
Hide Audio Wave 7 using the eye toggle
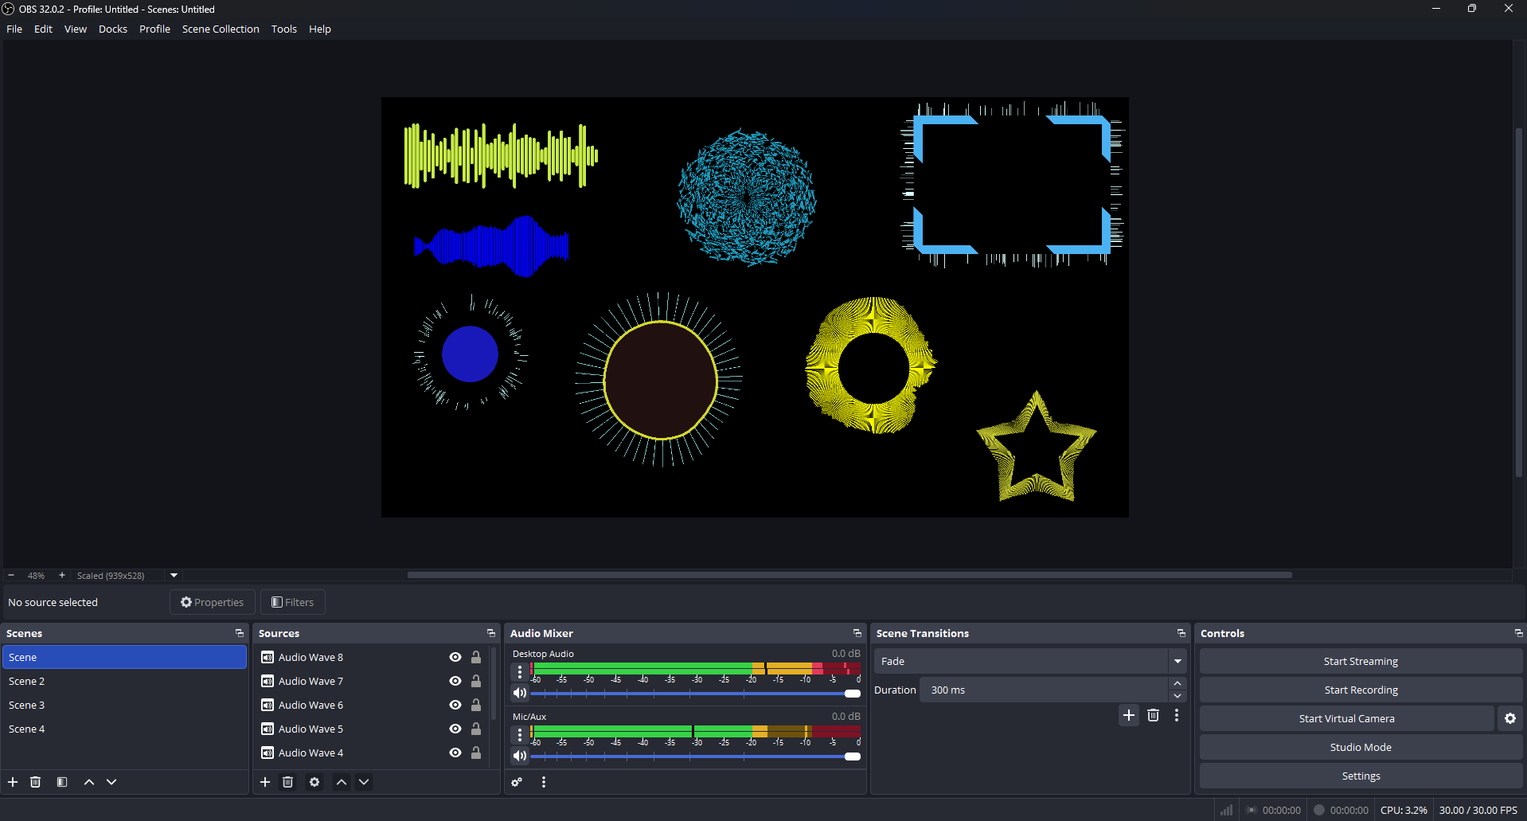pyautogui.click(x=455, y=681)
